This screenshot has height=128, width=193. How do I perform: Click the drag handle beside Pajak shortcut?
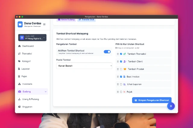coord(118,92)
